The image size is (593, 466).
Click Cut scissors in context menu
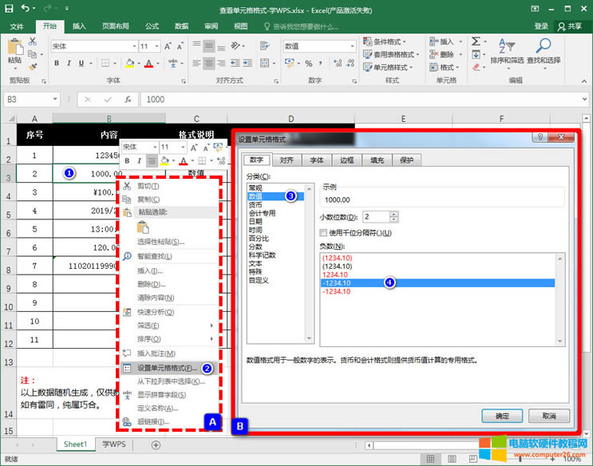coord(128,185)
